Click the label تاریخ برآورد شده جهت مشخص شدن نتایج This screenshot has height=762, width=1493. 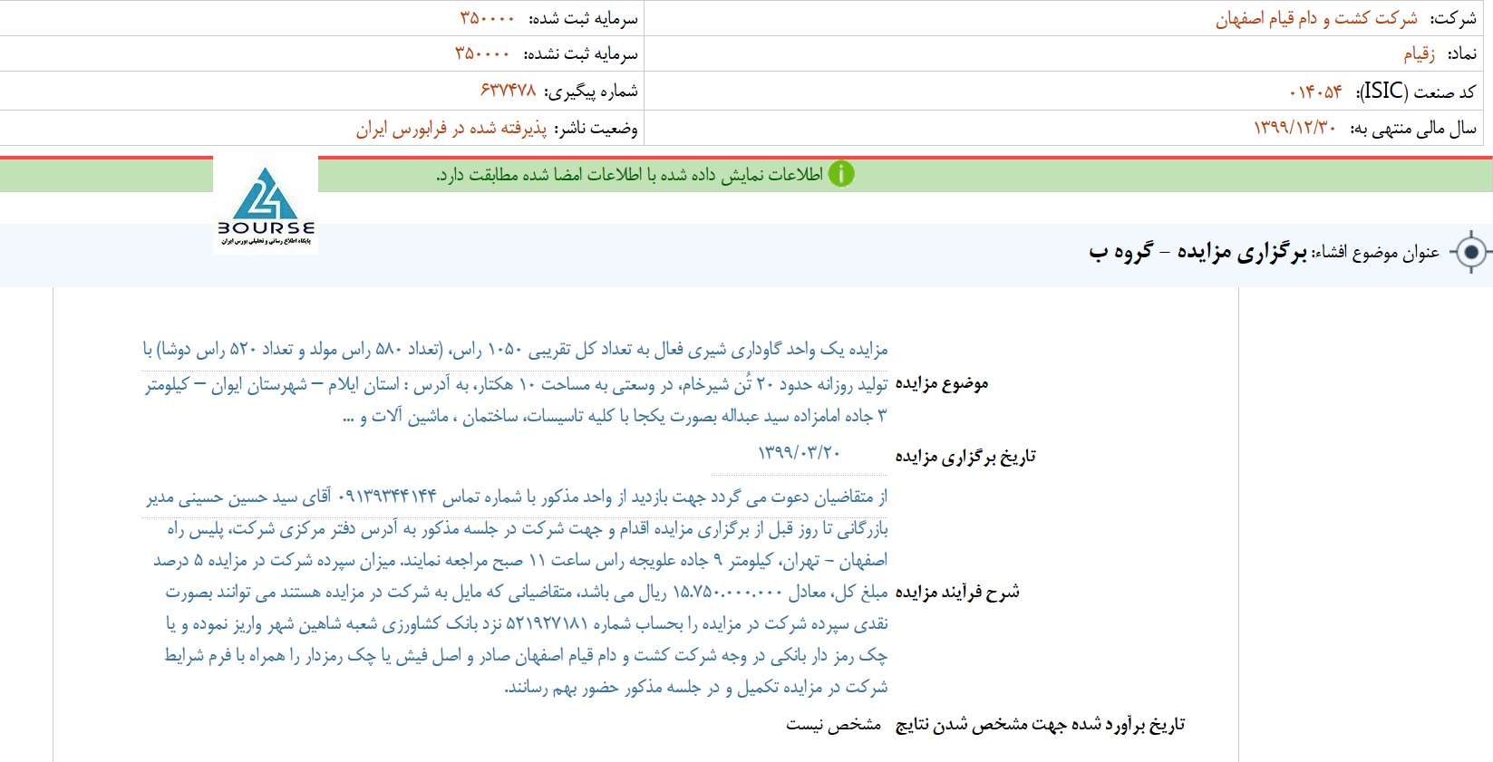(1040, 725)
